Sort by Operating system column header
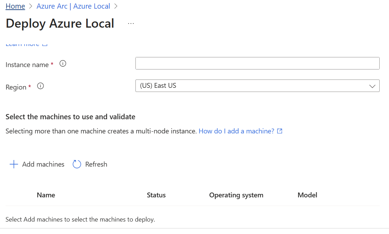 pyautogui.click(x=236, y=195)
